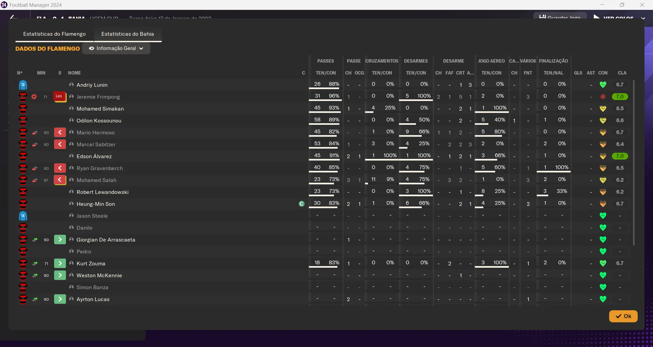
Task: Click Andriy Lunin's condition heart icon
Action: click(603, 85)
